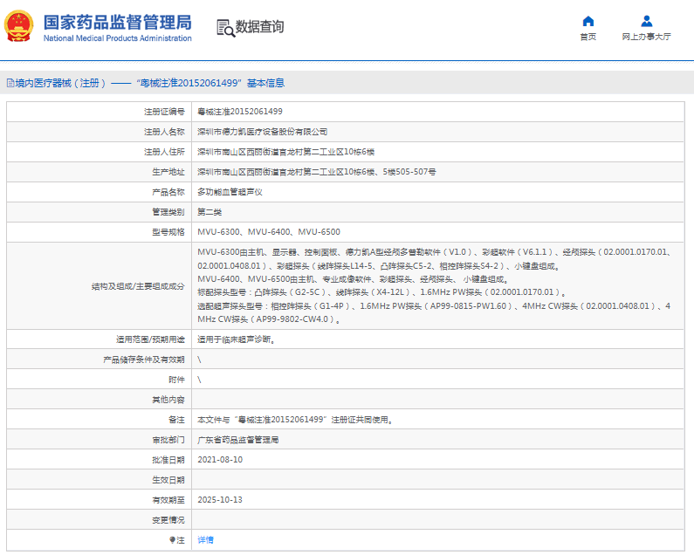Click National Medical Products Administration text
The height and width of the screenshot is (555, 694).
click(117, 38)
